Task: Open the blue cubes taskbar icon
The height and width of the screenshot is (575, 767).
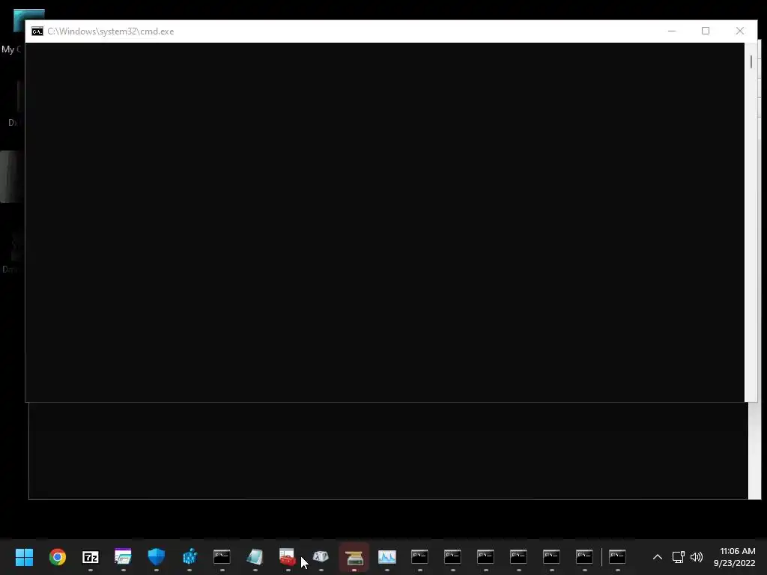Action: click(190, 556)
